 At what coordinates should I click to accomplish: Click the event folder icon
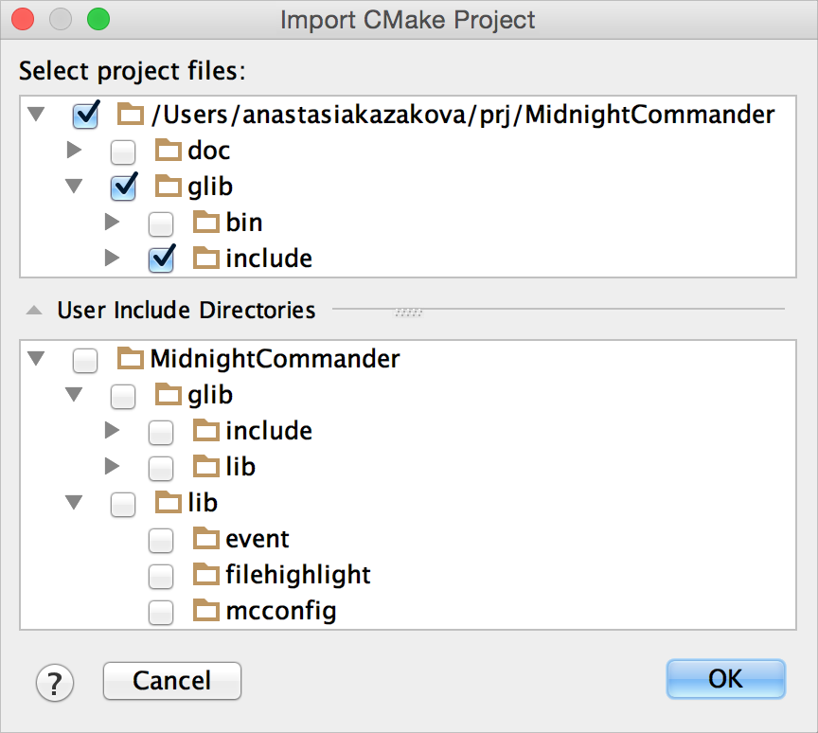[x=206, y=539]
